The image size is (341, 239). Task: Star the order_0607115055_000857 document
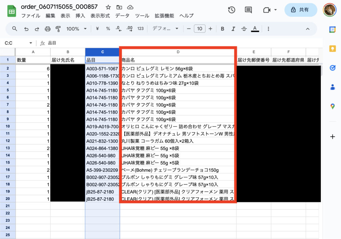(108, 7)
